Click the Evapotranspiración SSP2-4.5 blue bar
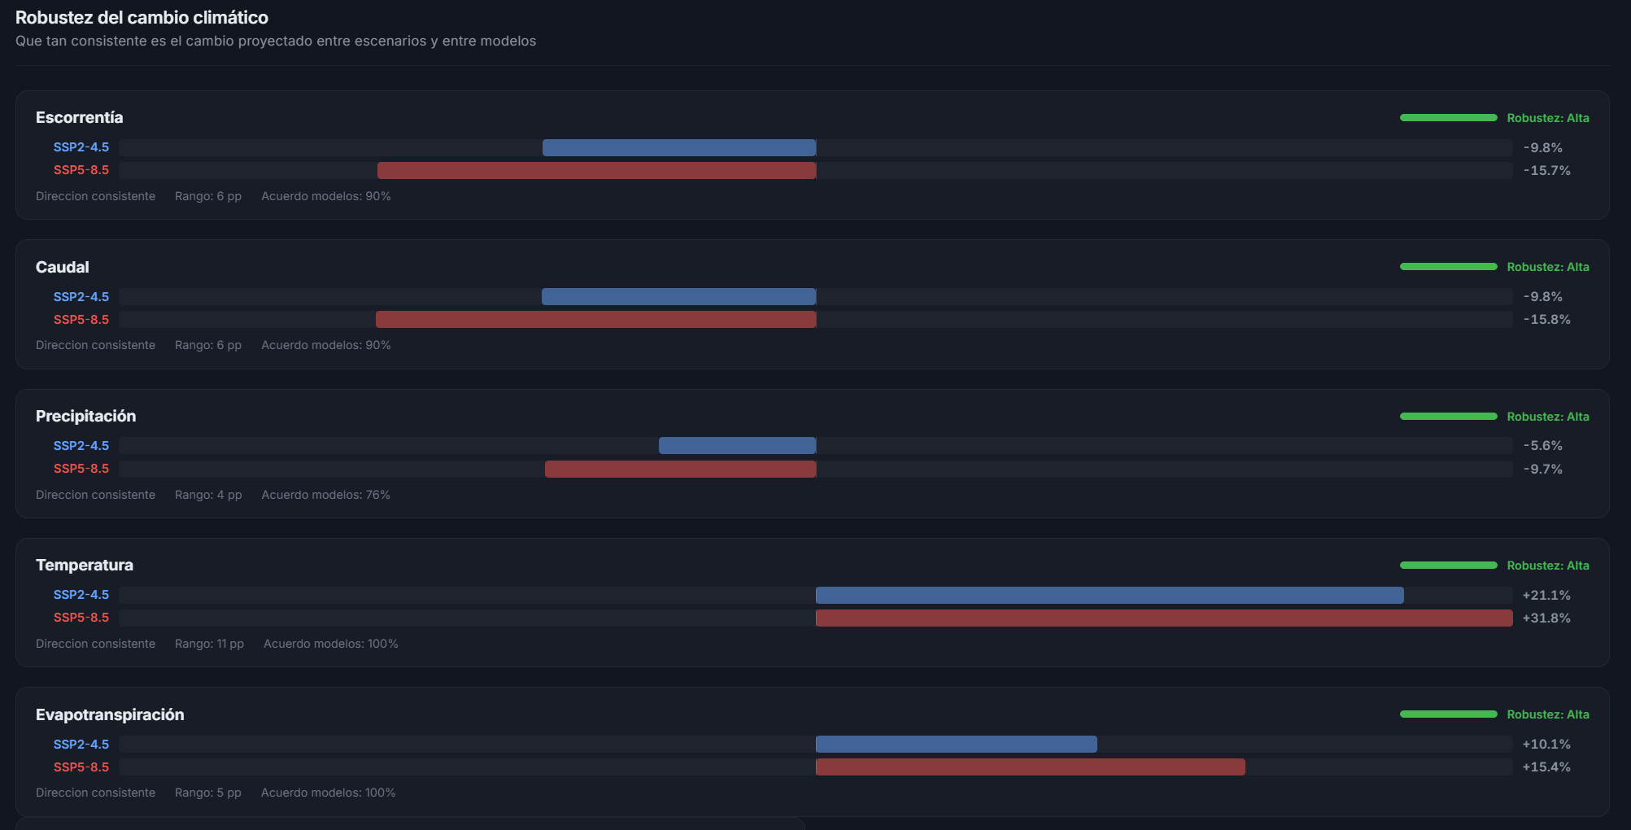 coord(956,744)
